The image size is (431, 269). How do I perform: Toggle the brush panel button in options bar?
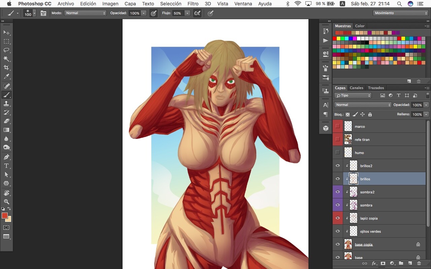[x=43, y=13]
